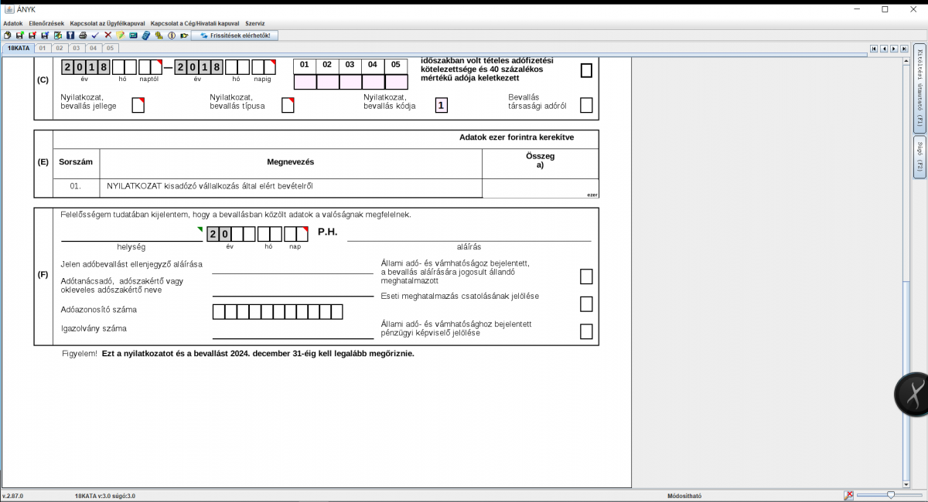Click the pink month field under 05
Viewport: 928px width, 502px height.
pos(396,82)
